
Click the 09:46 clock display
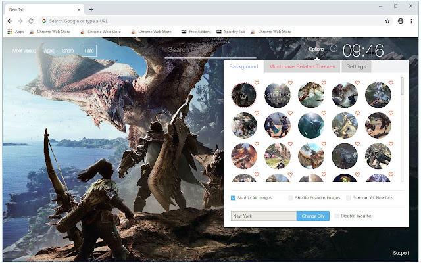pyautogui.click(x=363, y=51)
